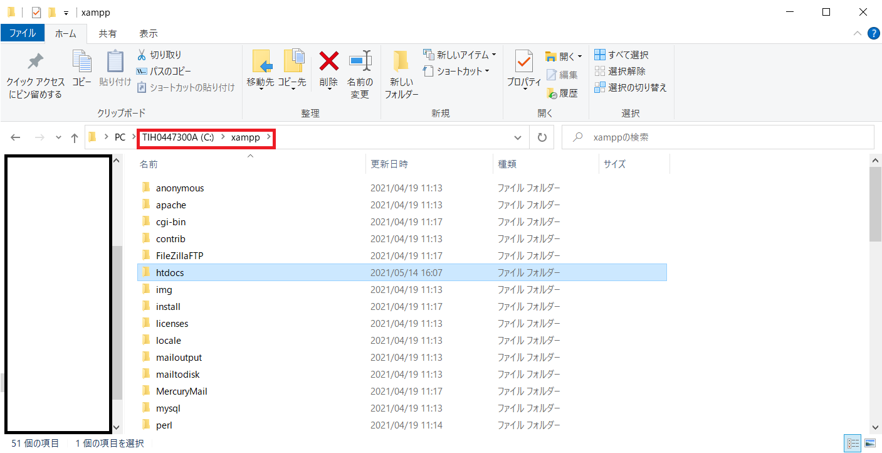Click PC in the address breadcrumb
Image resolution: width=882 pixels, height=453 pixels.
point(120,137)
